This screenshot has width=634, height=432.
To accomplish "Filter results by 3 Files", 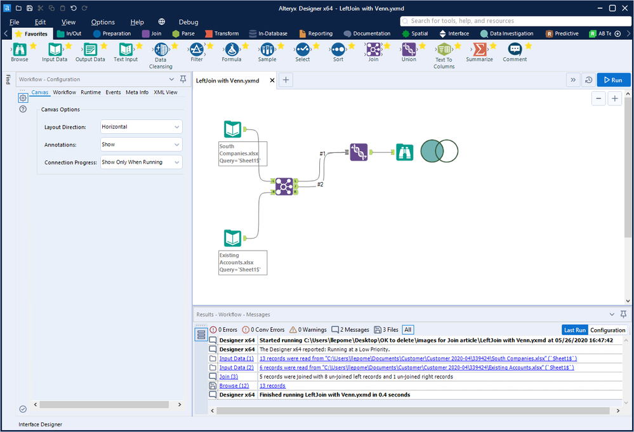I will (386, 330).
